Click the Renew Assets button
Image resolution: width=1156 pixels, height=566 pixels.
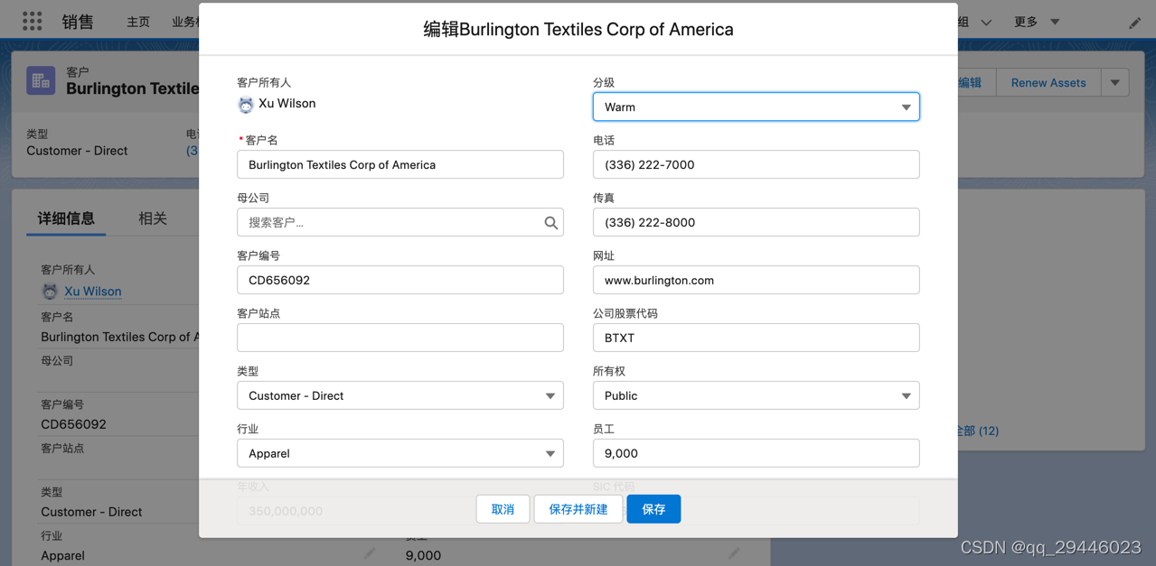[x=1048, y=83]
